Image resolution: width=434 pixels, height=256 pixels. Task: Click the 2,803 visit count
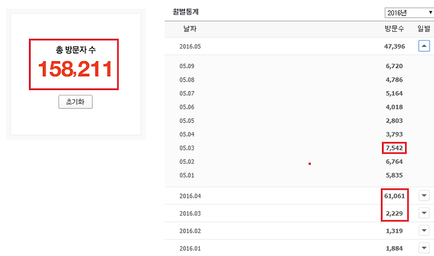pyautogui.click(x=395, y=121)
